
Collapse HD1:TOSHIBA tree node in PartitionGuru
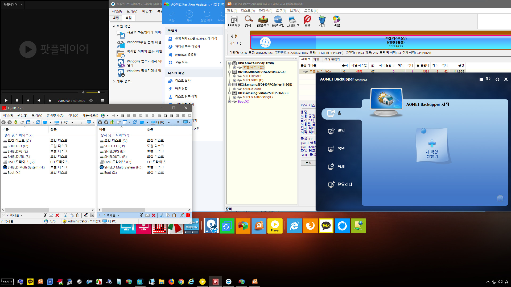229,72
